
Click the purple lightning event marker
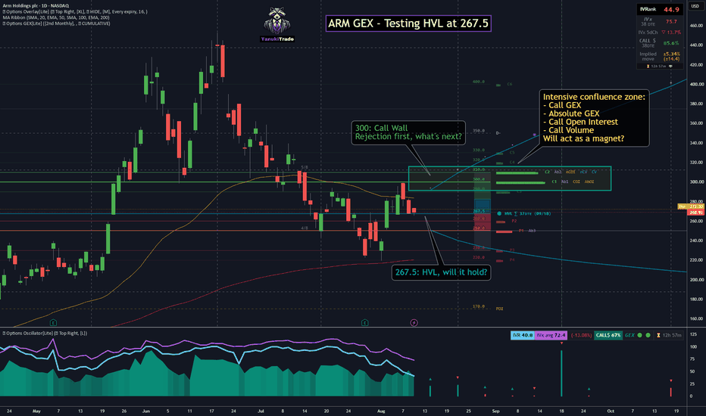pyautogui.click(x=414, y=322)
